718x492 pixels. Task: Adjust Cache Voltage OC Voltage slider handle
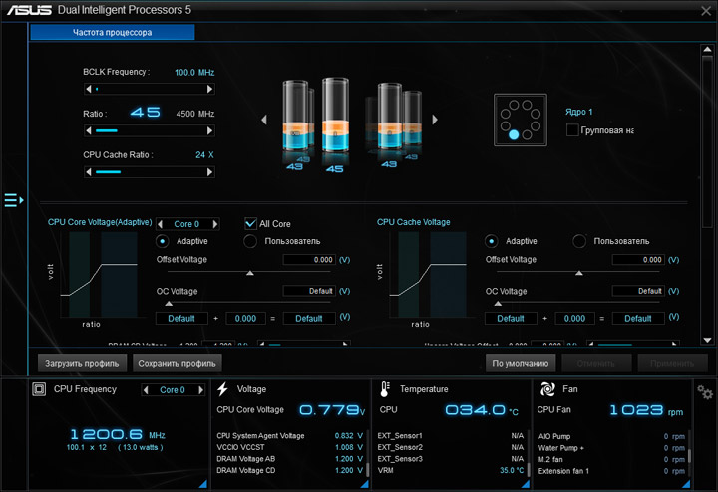click(x=499, y=304)
